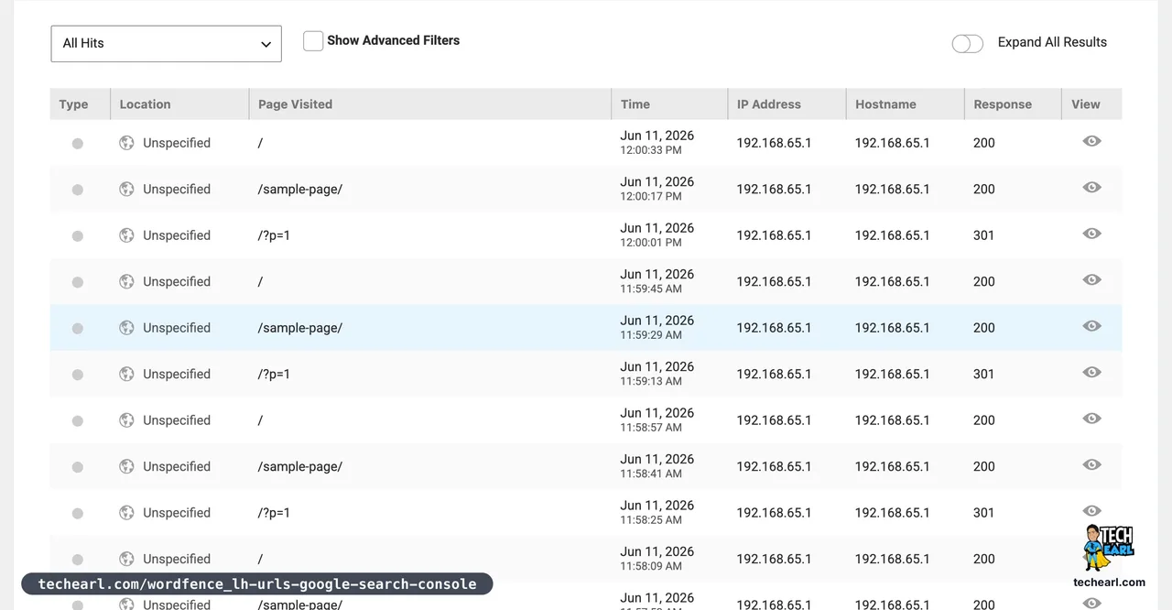Click /sample-page/ in the 11:58:41 AM row

(300, 466)
